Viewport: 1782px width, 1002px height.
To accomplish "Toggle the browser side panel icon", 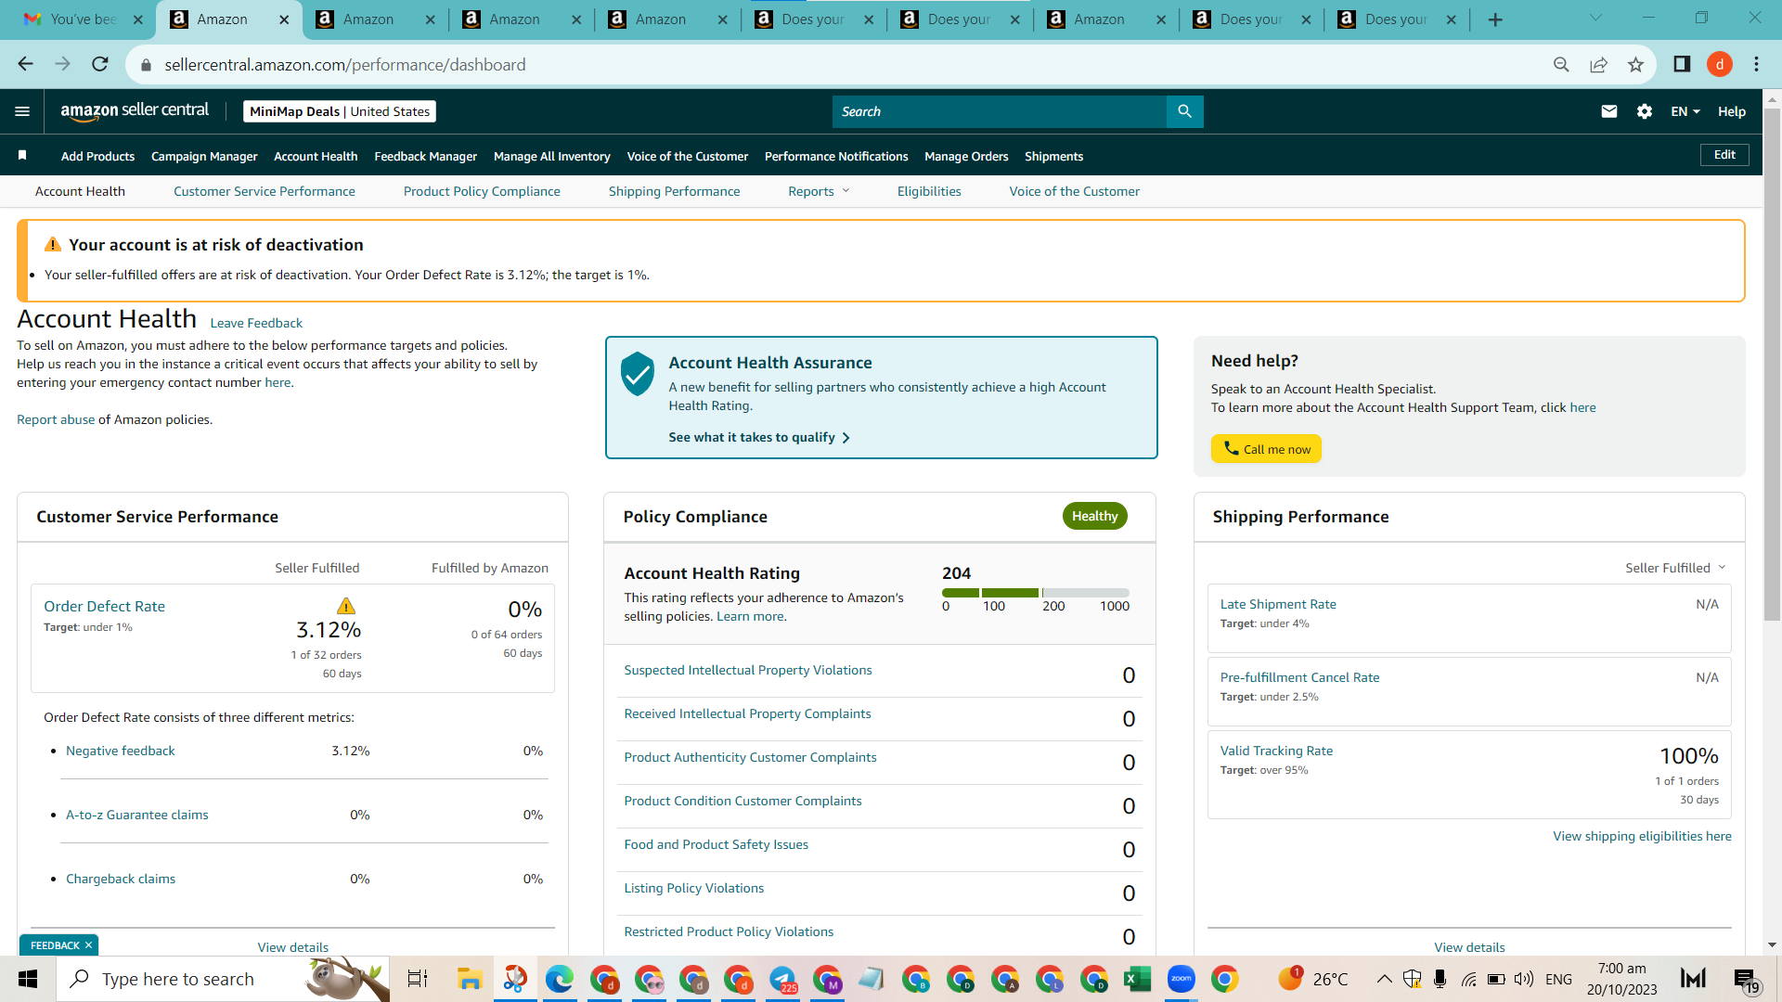I will point(1682,64).
